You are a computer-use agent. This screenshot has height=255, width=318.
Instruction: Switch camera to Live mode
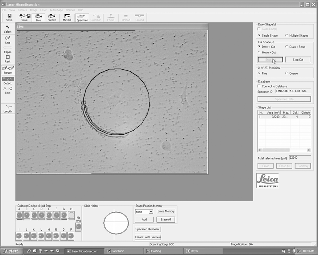38,18
